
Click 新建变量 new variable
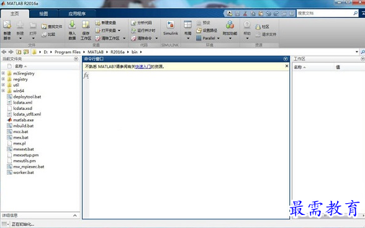point(106,22)
